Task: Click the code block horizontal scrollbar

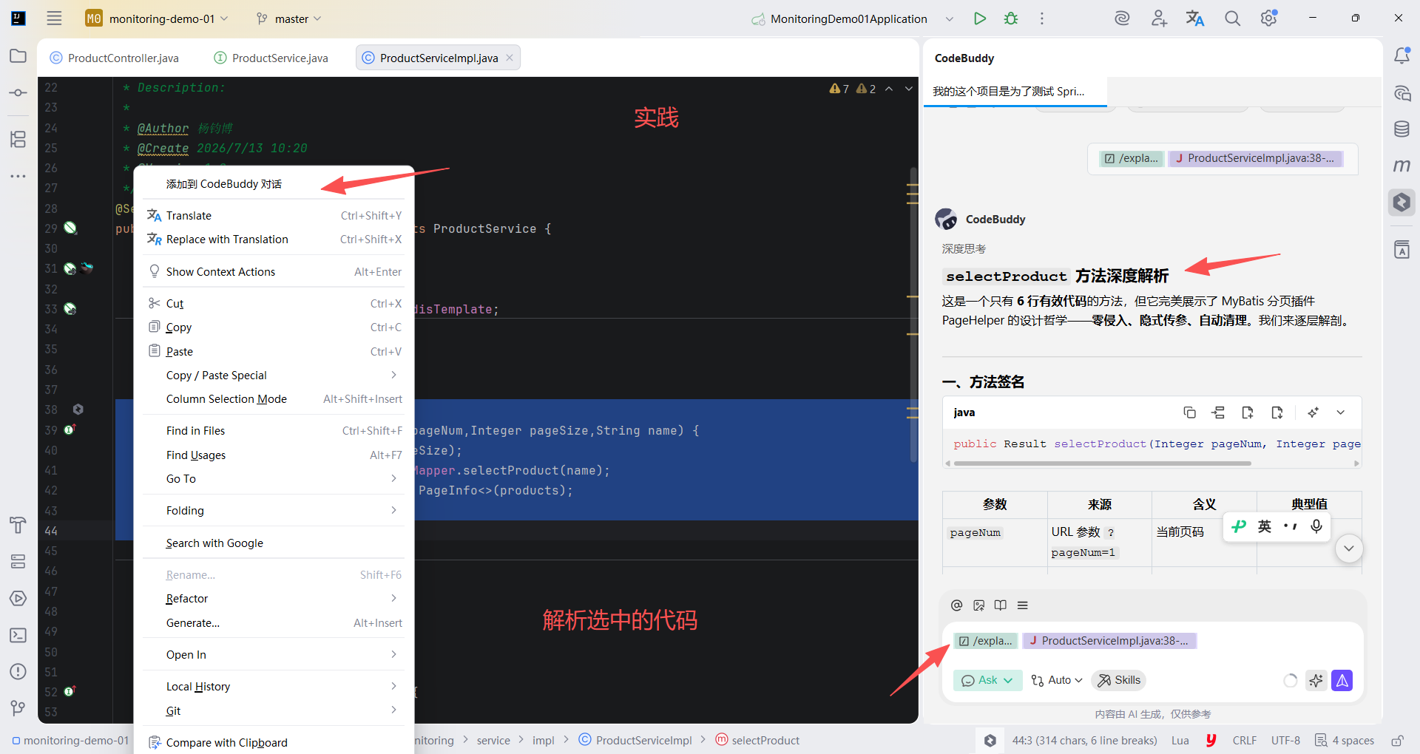Action: (x=1102, y=463)
